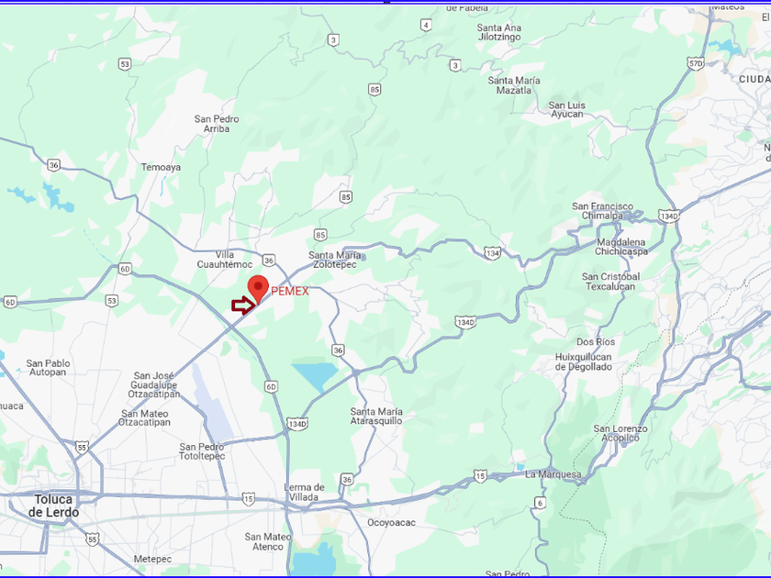Select the route 134 shield marker
The height and width of the screenshot is (578, 771).
click(x=492, y=252)
